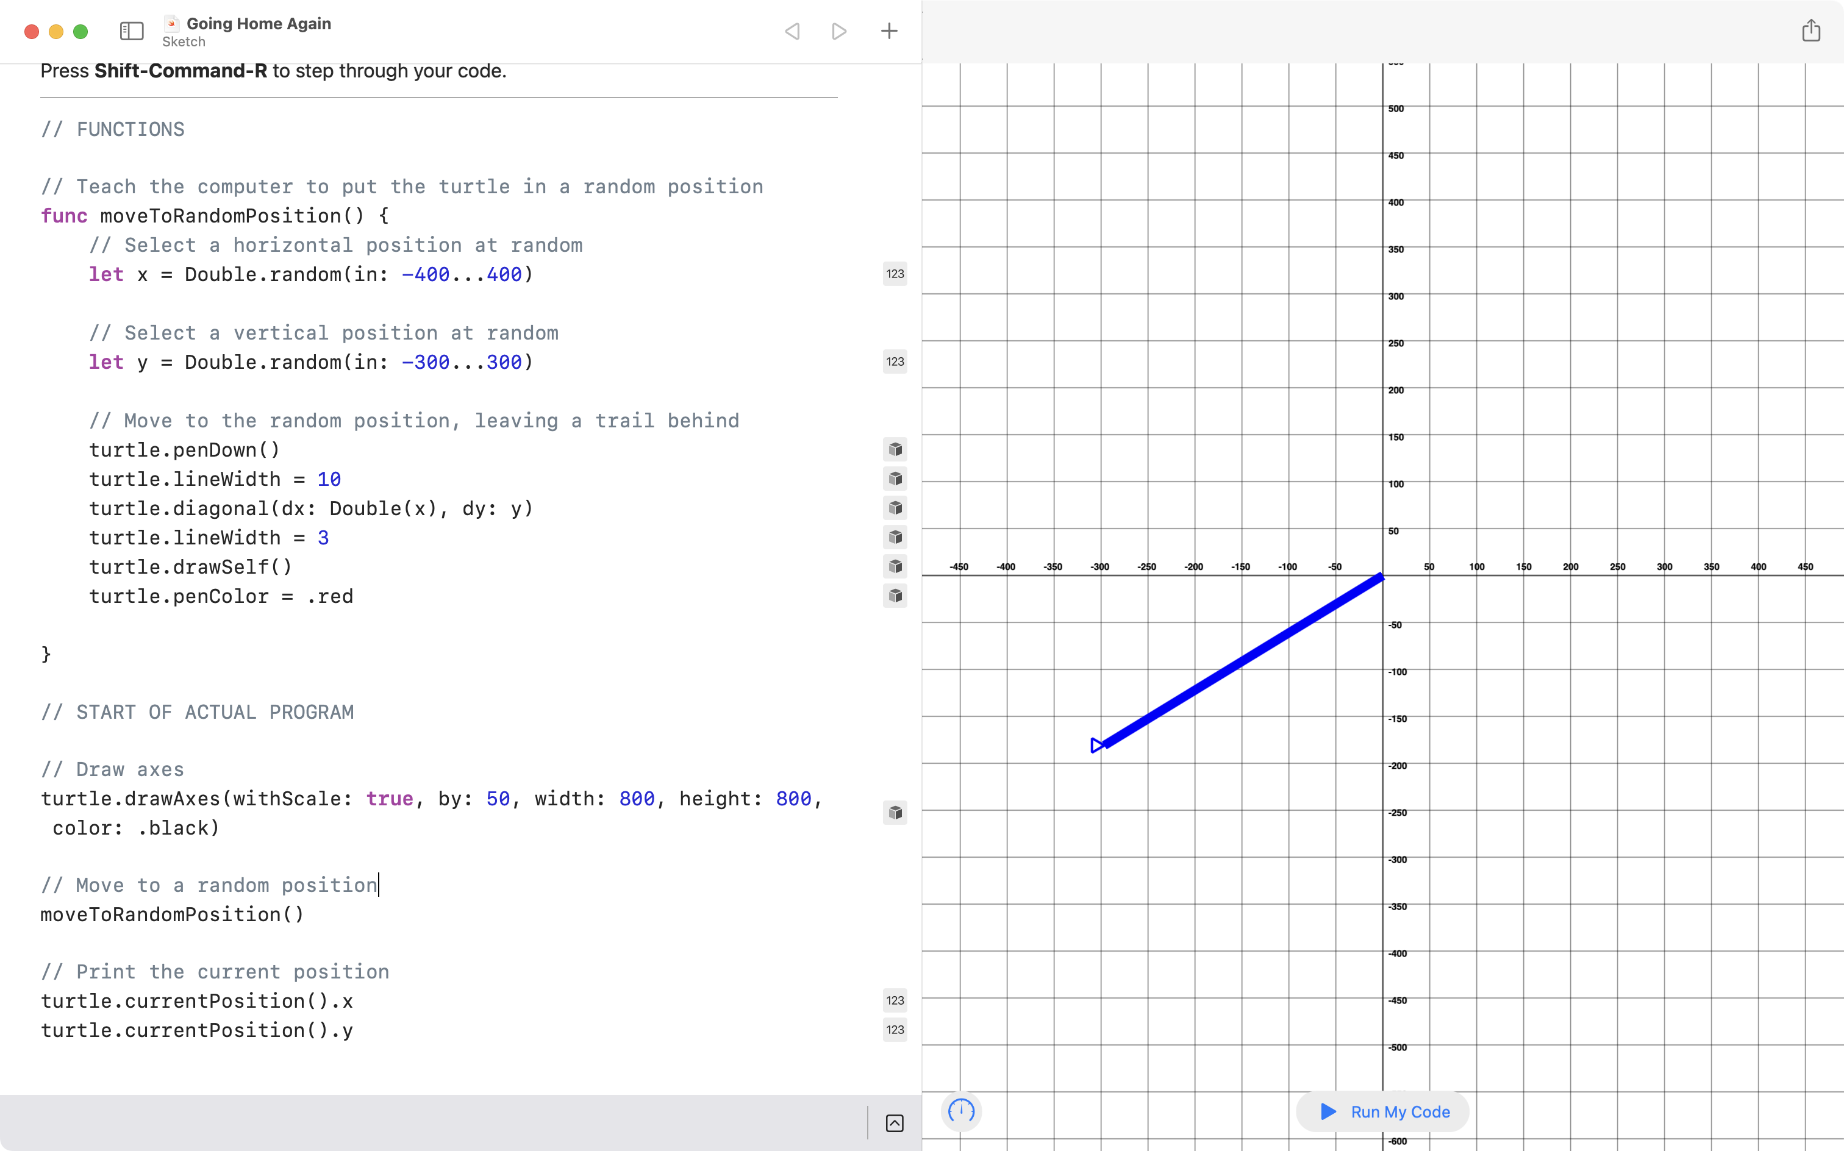The image size is (1844, 1151).
Task: Open the Share options
Action: (1810, 30)
